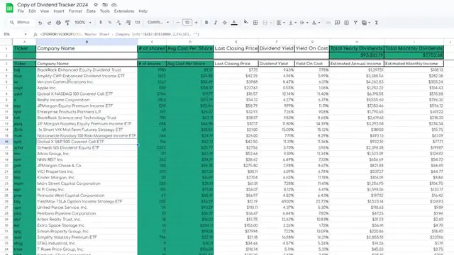Select column B header
Image resolution: width=454 pixels, height=255 pixels.
coord(87,42)
